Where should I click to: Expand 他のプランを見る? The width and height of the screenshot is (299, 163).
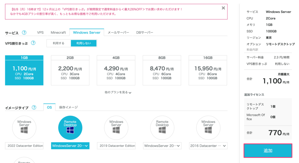[x=118, y=92]
